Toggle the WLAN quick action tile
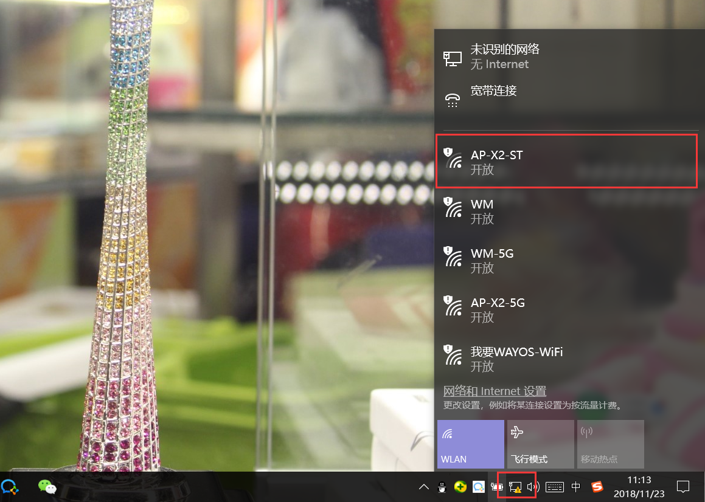The width and height of the screenshot is (705, 502). (470, 444)
